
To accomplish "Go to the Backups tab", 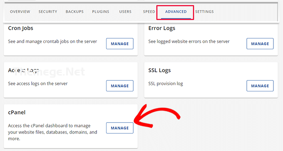I will [74, 12].
